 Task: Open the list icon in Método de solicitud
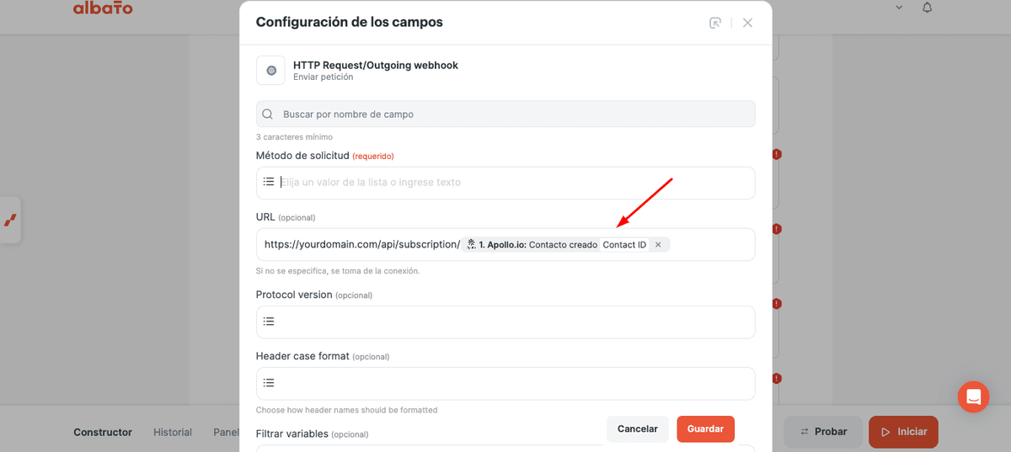269,182
